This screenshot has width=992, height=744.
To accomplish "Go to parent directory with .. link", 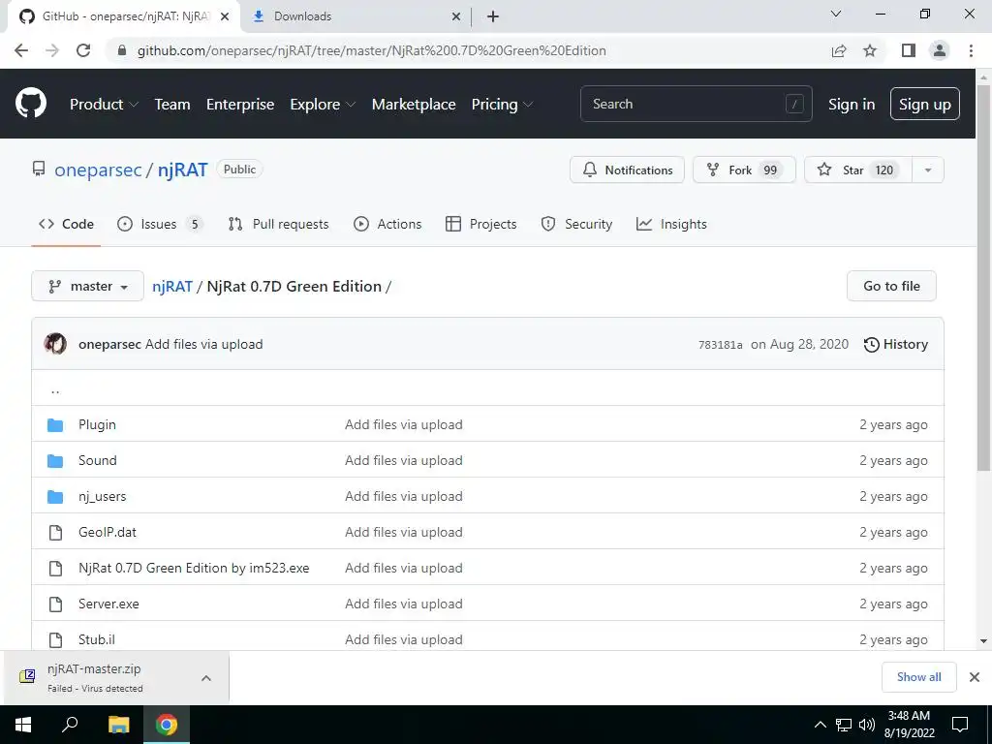I will [x=55, y=389].
